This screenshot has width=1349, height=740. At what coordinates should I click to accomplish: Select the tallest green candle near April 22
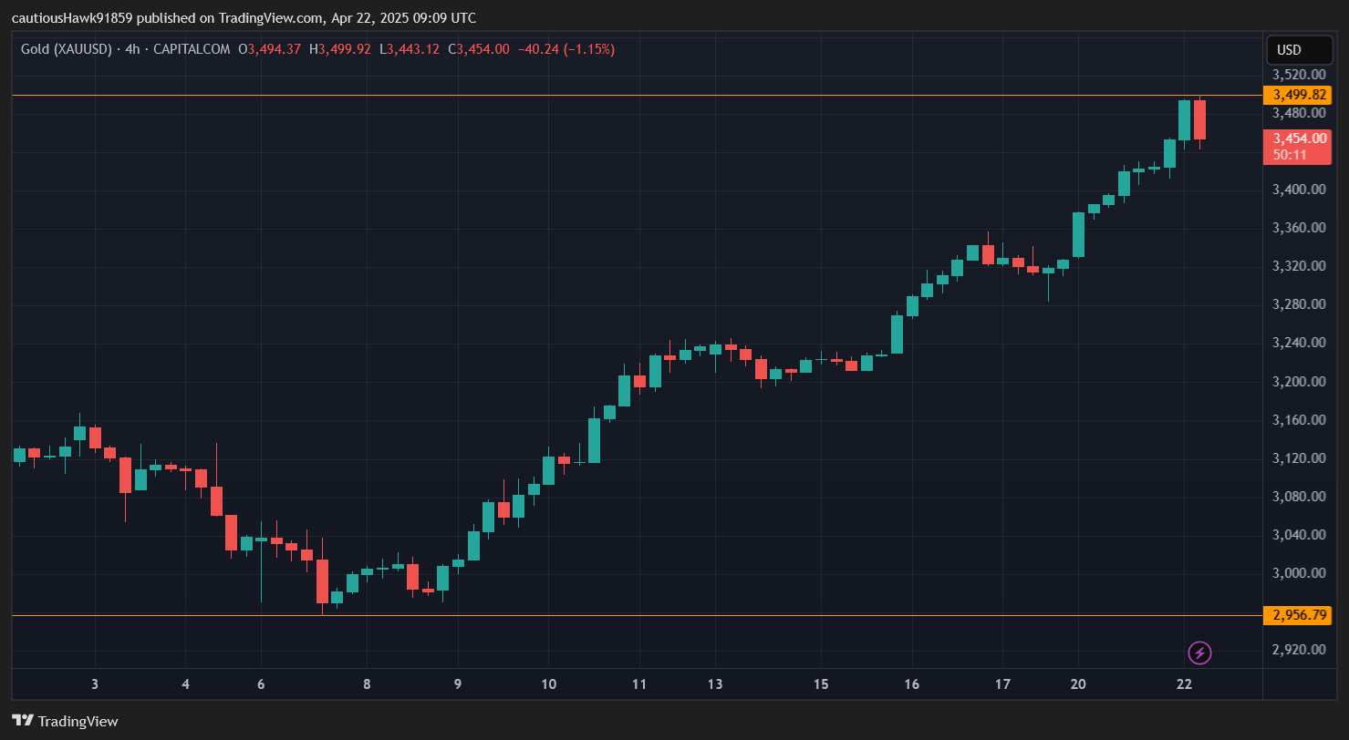pyautogui.click(x=1182, y=118)
